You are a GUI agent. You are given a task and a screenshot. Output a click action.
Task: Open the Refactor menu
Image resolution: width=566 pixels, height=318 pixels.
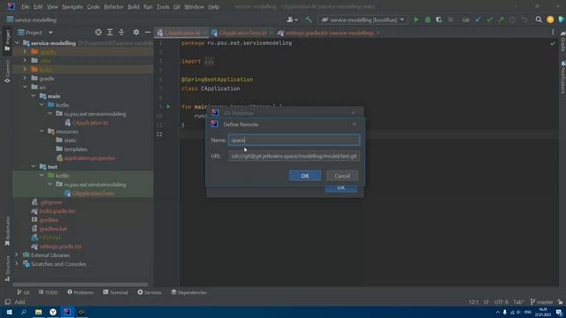(x=113, y=6)
